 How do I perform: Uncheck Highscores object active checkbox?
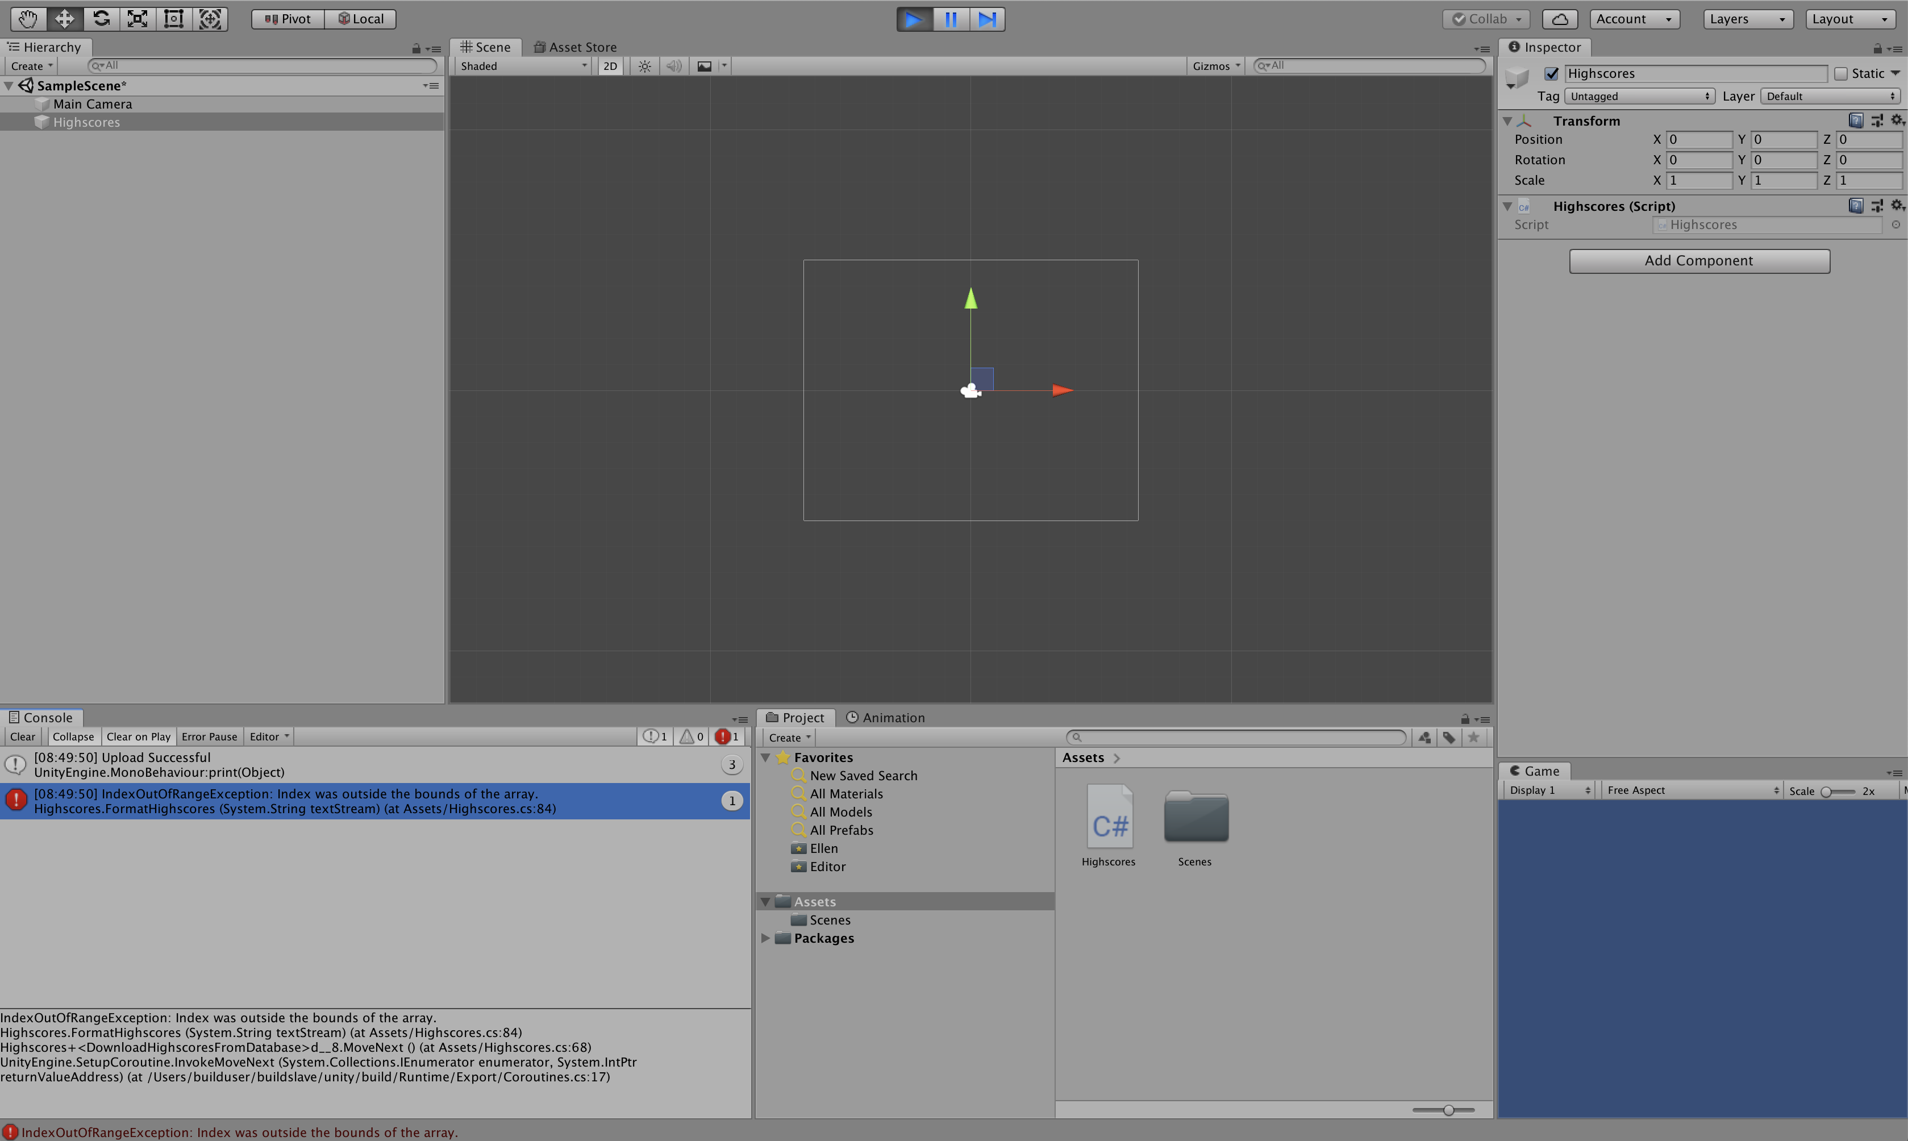pyautogui.click(x=1551, y=74)
